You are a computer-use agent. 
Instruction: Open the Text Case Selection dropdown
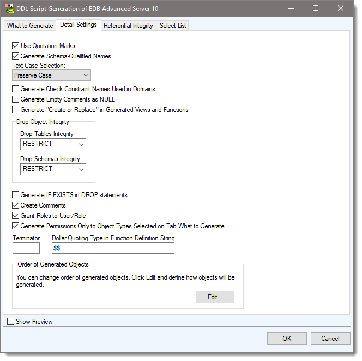pyautogui.click(x=51, y=75)
